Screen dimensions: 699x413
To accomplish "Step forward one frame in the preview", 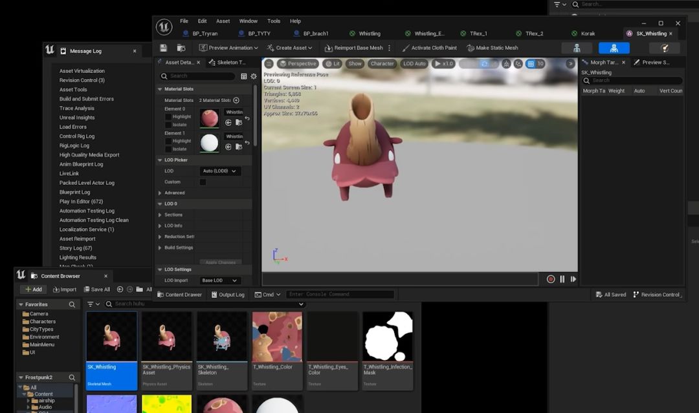I will pos(573,279).
